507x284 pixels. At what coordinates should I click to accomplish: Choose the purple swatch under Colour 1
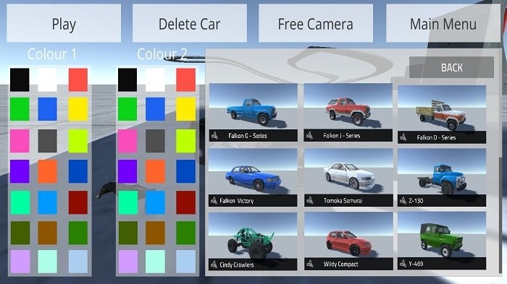pos(20,171)
